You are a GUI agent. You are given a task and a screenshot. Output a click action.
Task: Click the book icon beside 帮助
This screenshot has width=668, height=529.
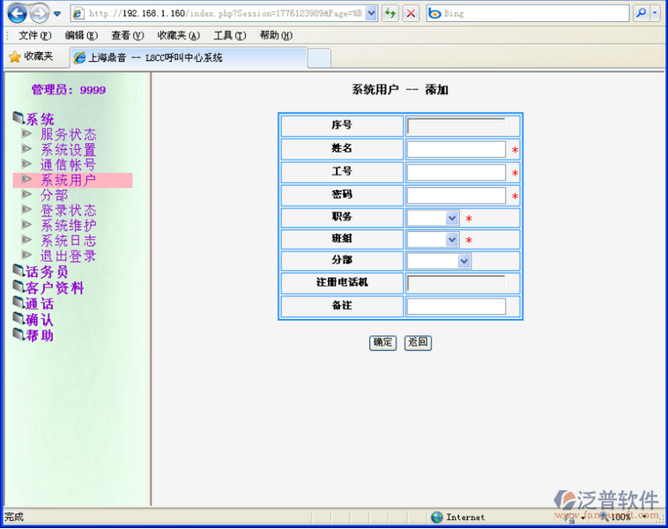click(x=19, y=335)
